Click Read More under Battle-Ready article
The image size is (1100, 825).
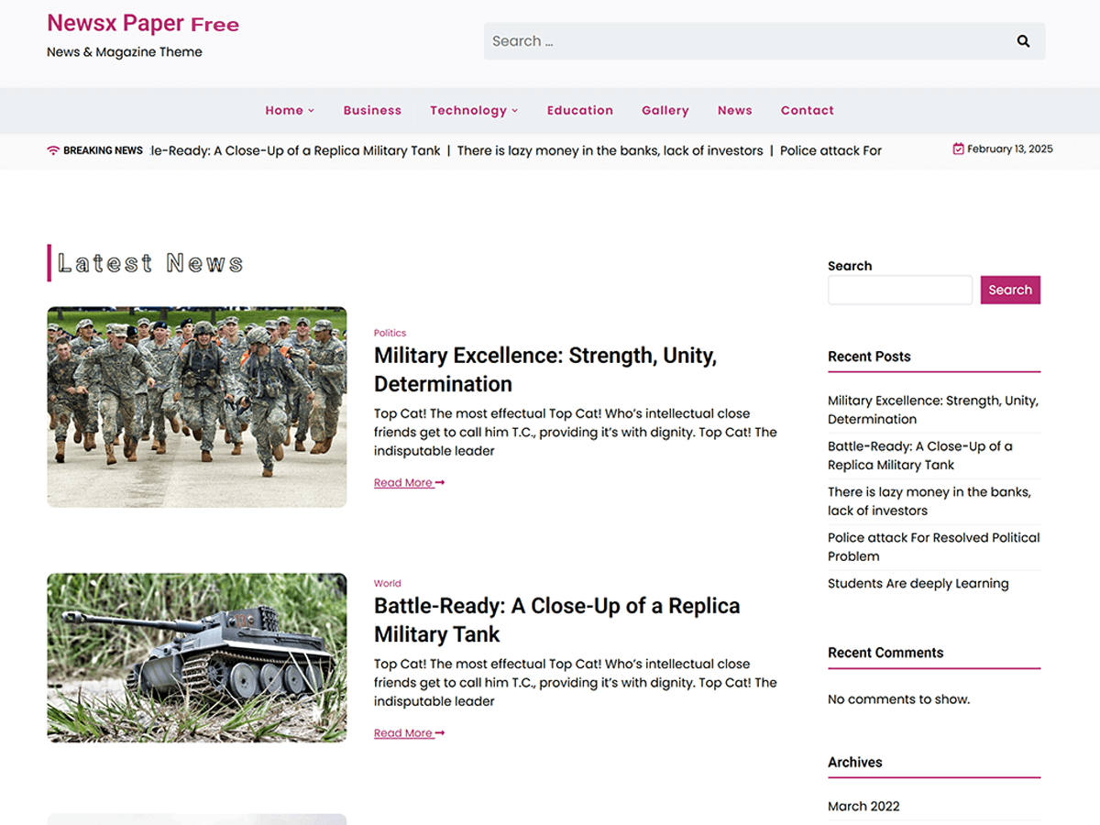[x=403, y=732]
